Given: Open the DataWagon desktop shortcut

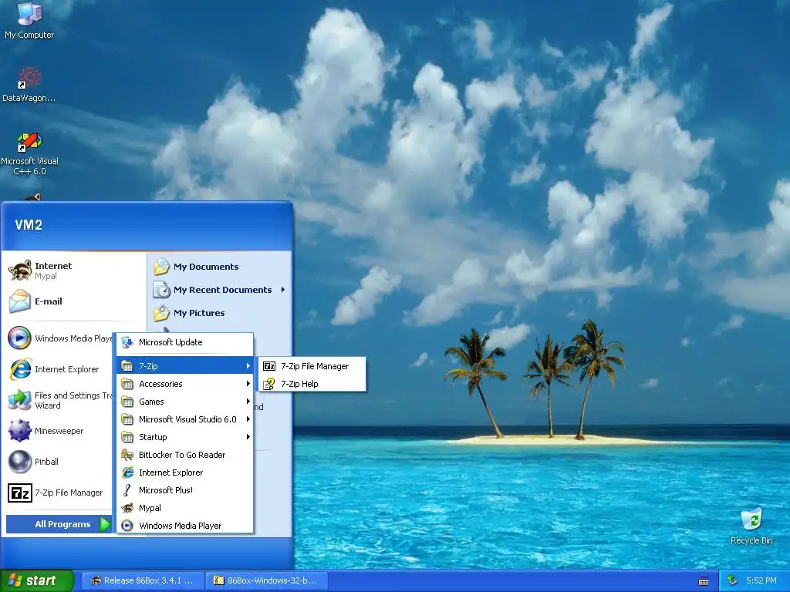Looking at the screenshot, I should pyautogui.click(x=29, y=85).
